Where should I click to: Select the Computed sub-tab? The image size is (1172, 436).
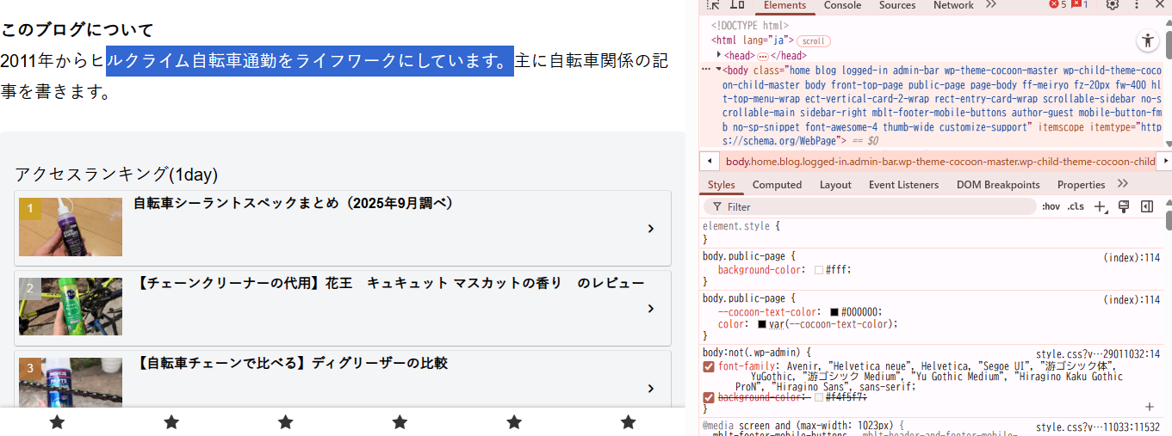(777, 184)
